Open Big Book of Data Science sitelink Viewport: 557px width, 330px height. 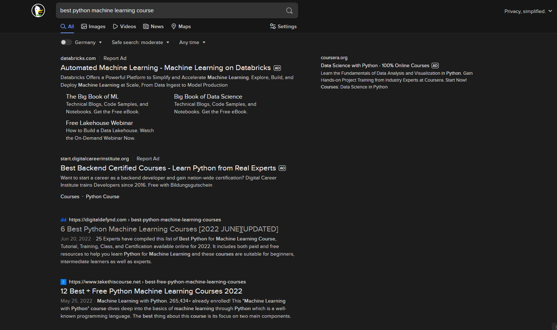(x=208, y=96)
